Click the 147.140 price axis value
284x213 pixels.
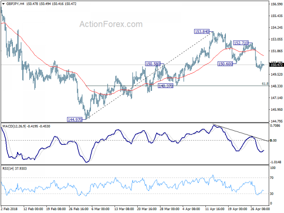(x=276, y=98)
